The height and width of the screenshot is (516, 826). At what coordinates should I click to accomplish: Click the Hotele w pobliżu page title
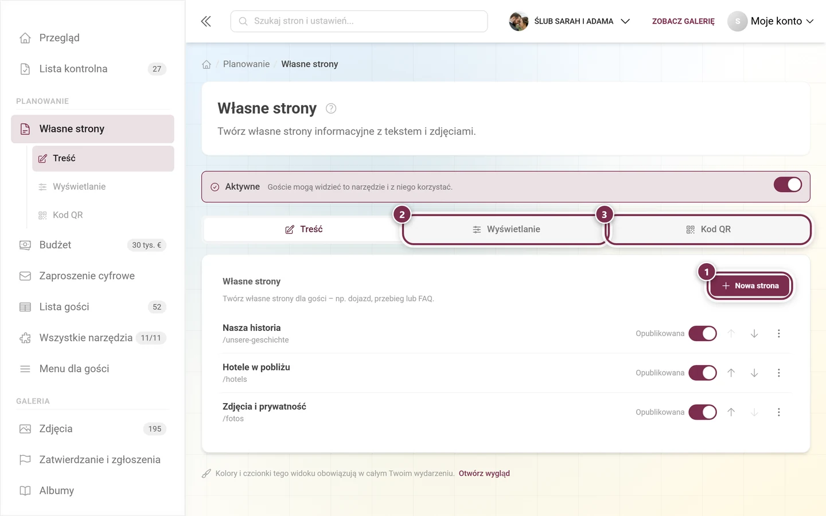point(256,367)
